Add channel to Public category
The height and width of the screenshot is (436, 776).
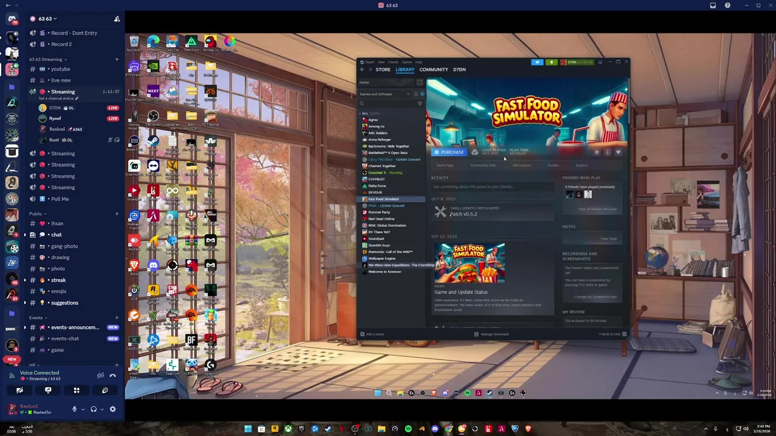(x=117, y=214)
